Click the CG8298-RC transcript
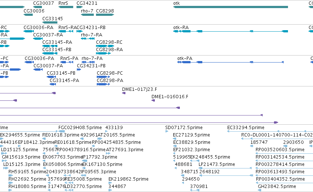Screen dimensions: 313x192 point(105,46)
